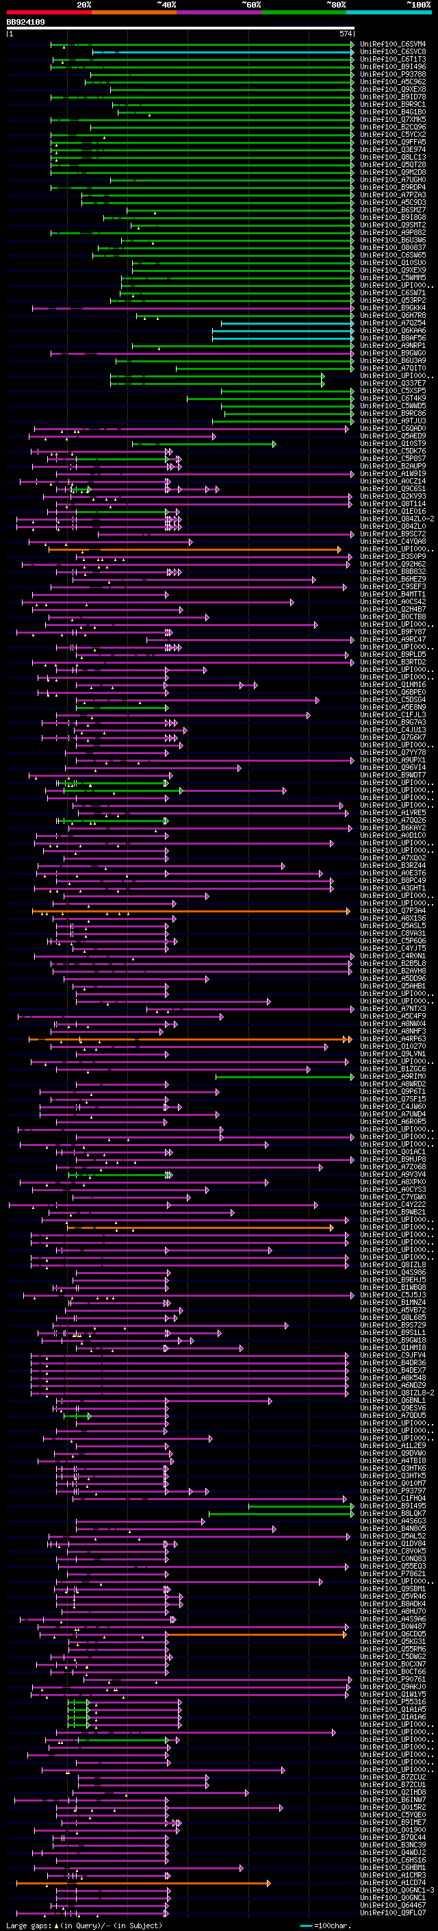Select the UniRef100_A5E8N9 label
Viewport: 438px width, 1931px height.
tap(393, 707)
